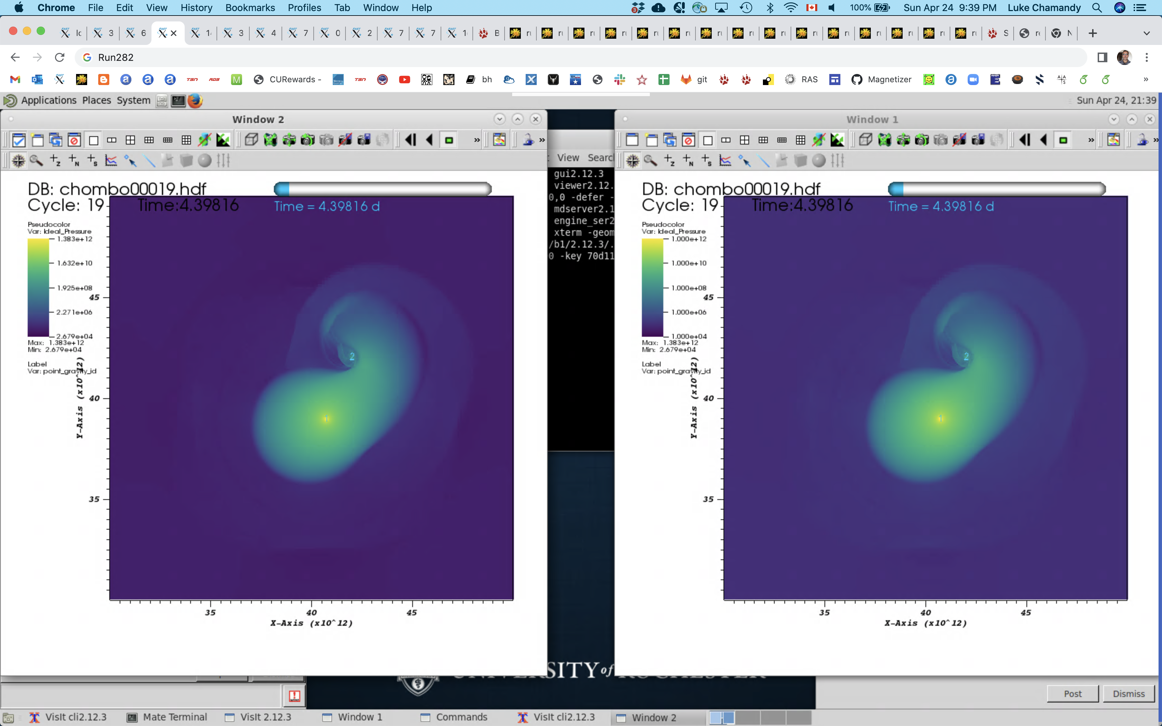Click the Post button
This screenshot has width=1162, height=726.
(x=1072, y=694)
